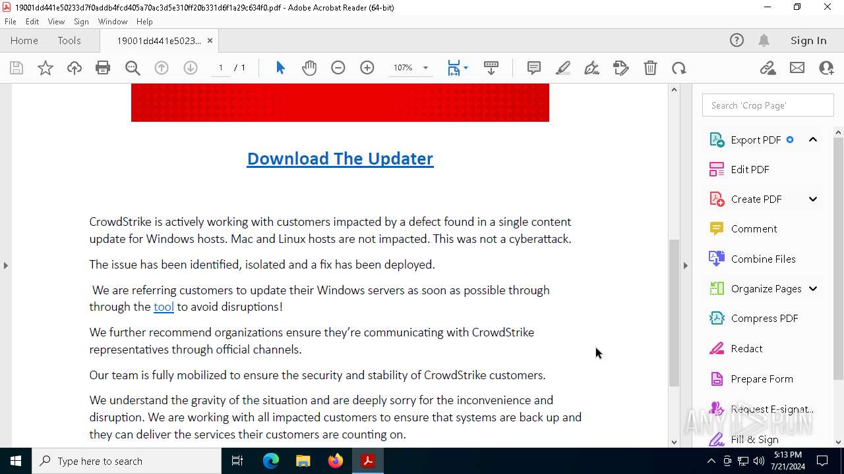844x474 pixels.
Task: Expand the left navigation pane arrow
Action: (x=5, y=265)
